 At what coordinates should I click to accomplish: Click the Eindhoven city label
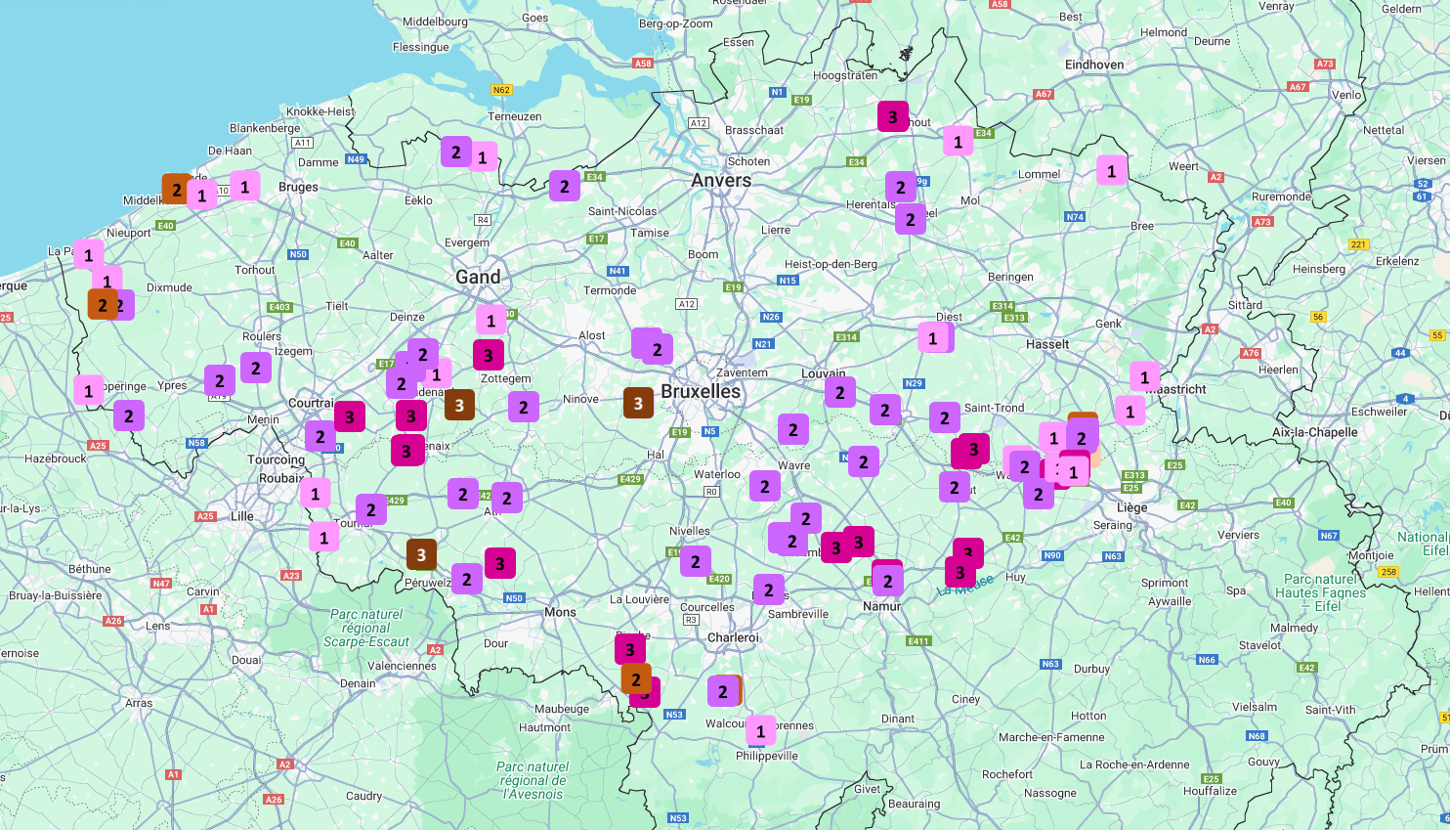coord(1093,65)
